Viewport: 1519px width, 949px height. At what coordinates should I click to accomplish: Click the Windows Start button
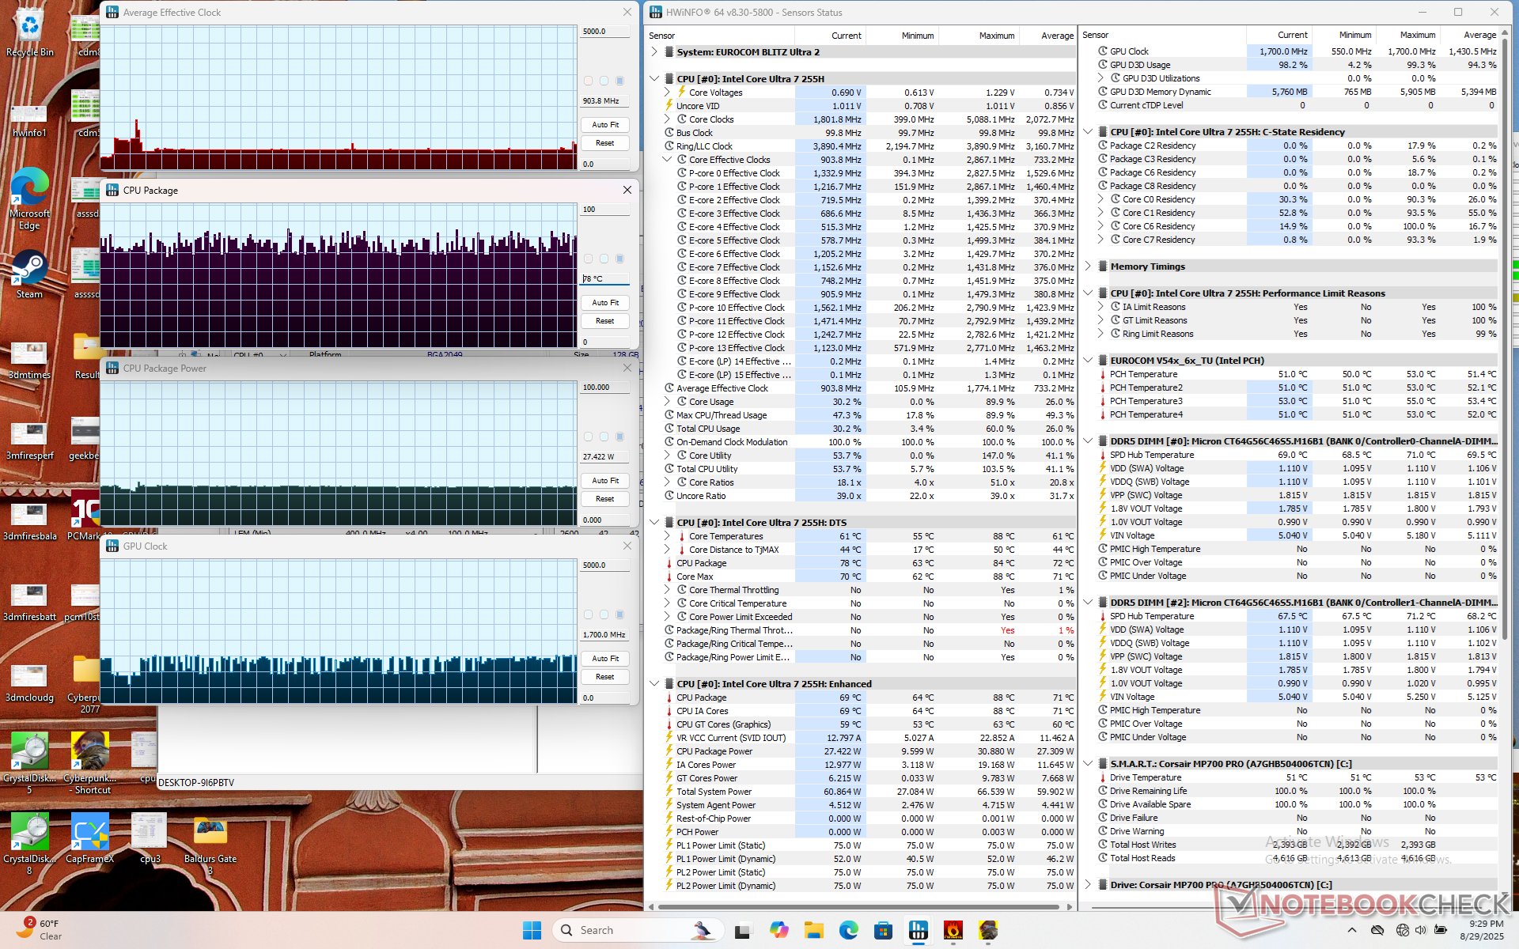532,930
